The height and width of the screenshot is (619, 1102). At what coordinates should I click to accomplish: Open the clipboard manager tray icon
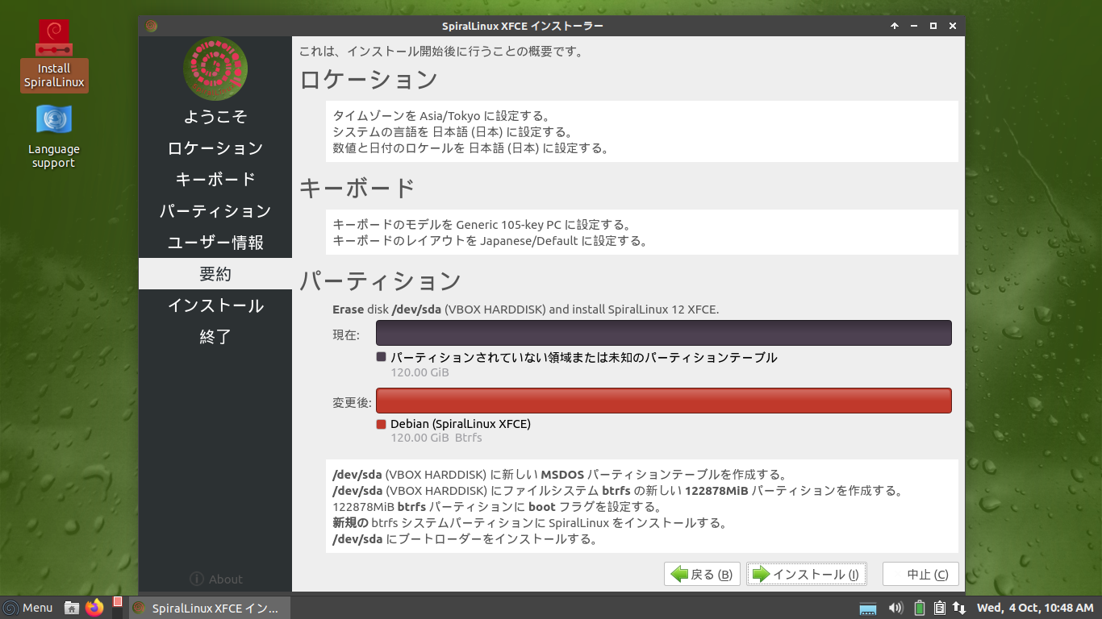[x=939, y=608]
